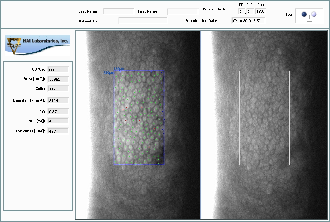
Task: Select the light left-eye indicator
Action: tap(314, 14)
